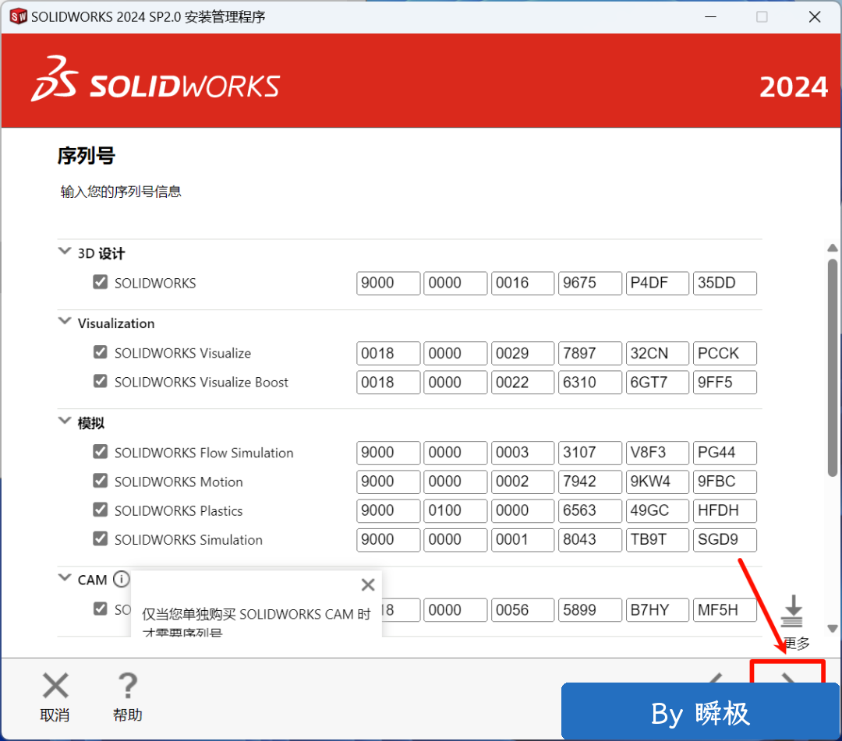The height and width of the screenshot is (741, 842).
Task: Click the CAM info circle icon
Action: [x=120, y=579]
